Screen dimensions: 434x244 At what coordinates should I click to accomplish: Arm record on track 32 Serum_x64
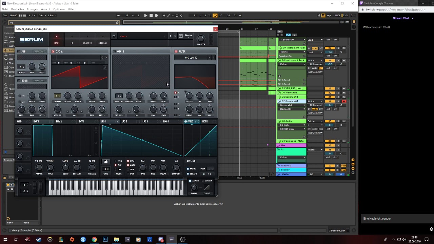point(344,101)
